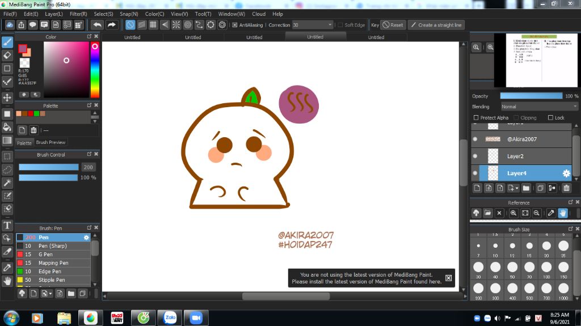581x326 pixels.
Task: Switch to Brush Preview tab
Action: (50, 142)
